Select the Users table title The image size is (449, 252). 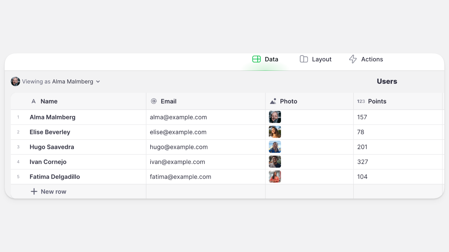pos(387,81)
